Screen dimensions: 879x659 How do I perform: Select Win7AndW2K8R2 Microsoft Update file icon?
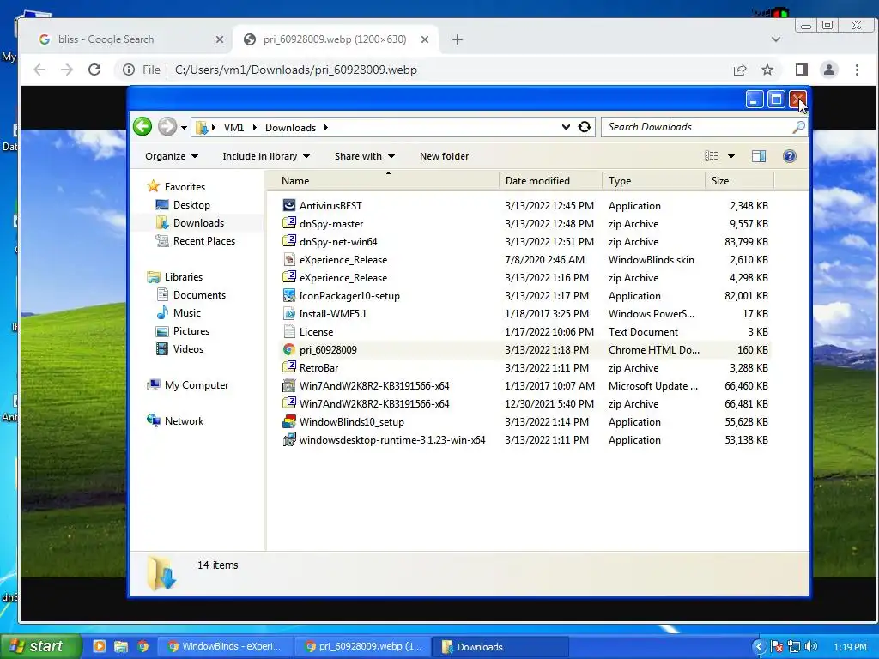[x=288, y=385]
